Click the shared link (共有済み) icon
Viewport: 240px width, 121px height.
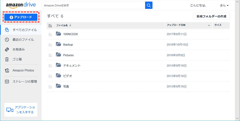[x=7, y=50]
